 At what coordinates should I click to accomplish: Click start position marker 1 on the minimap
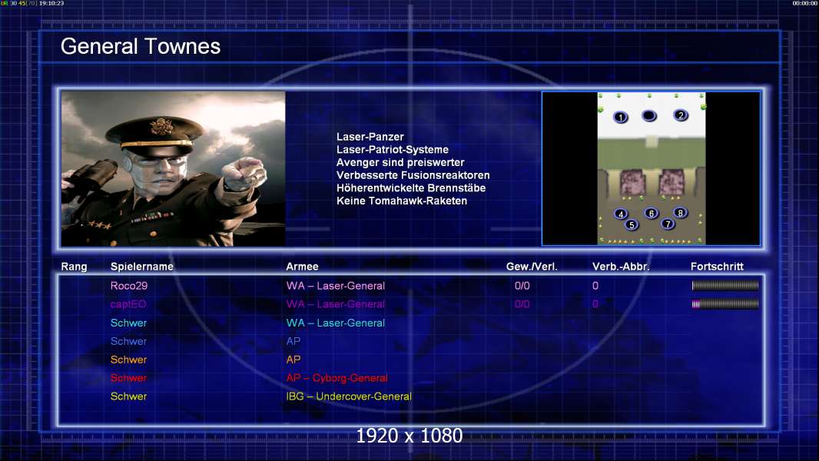coord(621,118)
